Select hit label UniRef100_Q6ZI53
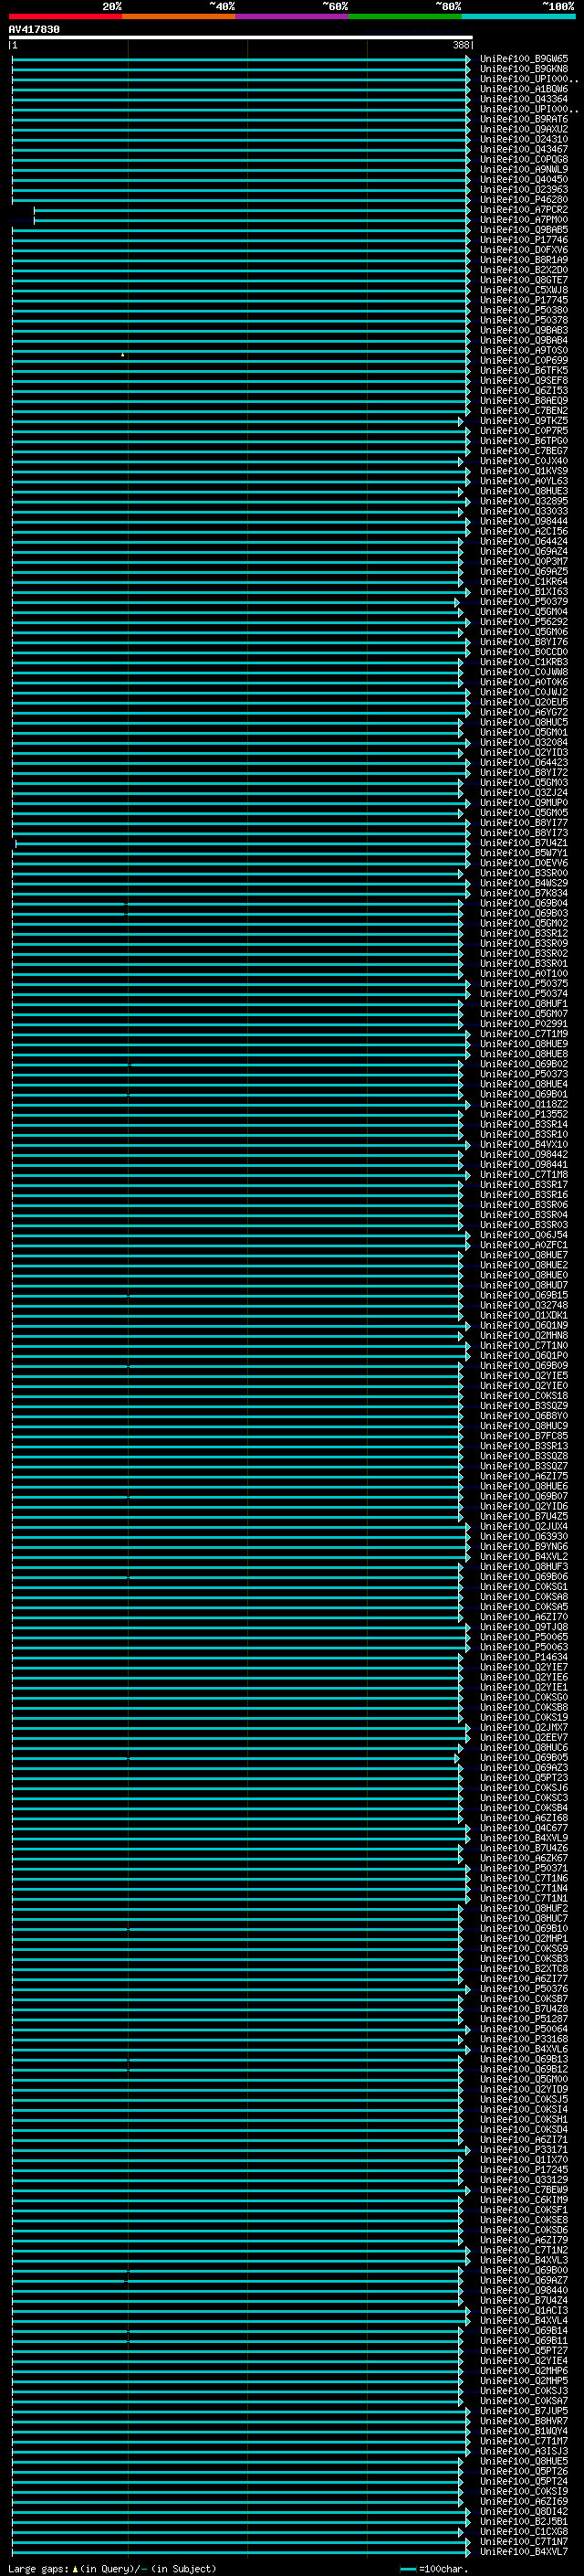 click(524, 390)
